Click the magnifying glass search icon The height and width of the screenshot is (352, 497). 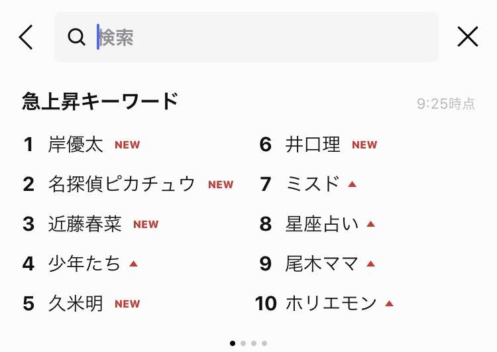[76, 37]
